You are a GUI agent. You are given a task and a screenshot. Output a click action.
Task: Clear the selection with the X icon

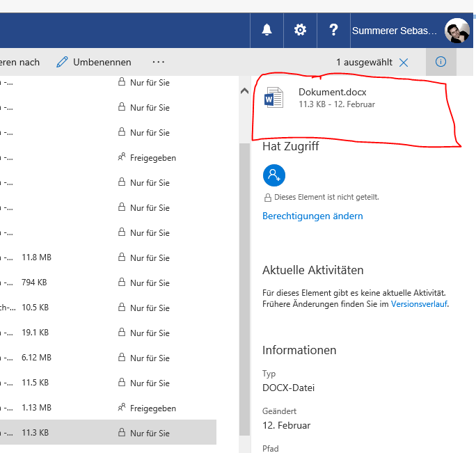404,63
